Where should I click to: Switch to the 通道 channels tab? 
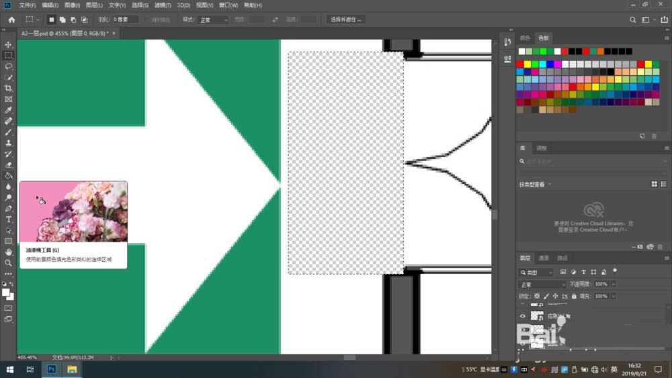[544, 258]
